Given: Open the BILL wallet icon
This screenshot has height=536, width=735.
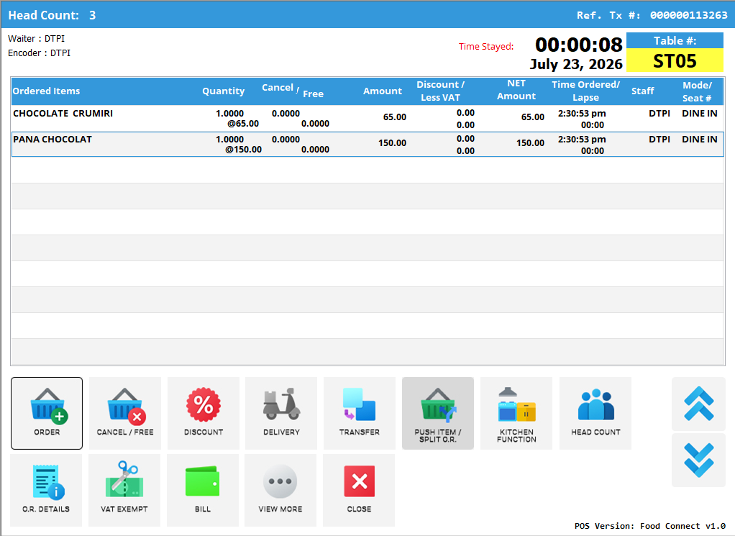Looking at the screenshot, I should coord(203,490).
